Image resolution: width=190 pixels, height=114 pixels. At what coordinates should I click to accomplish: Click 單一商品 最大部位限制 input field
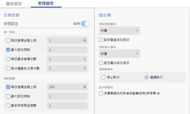(x=67, y=50)
